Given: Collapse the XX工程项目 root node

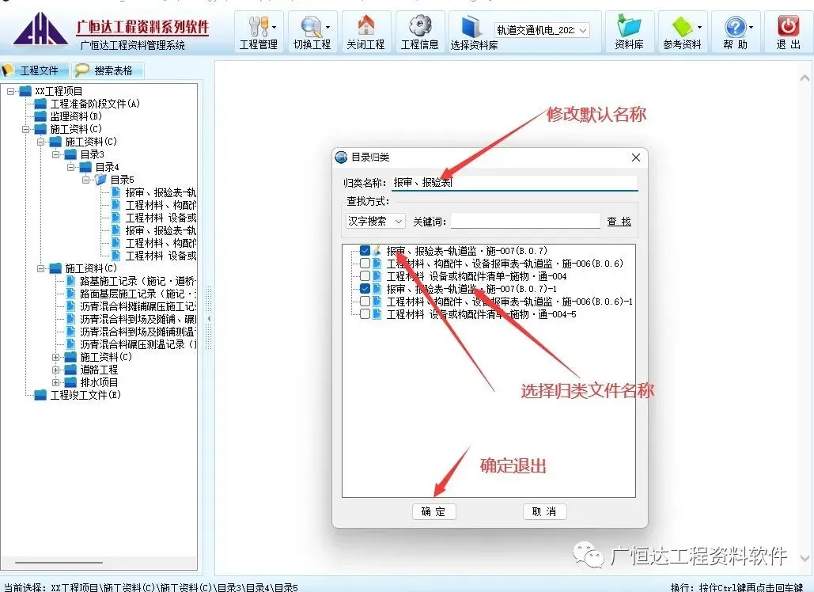Looking at the screenshot, I should pyautogui.click(x=10, y=91).
